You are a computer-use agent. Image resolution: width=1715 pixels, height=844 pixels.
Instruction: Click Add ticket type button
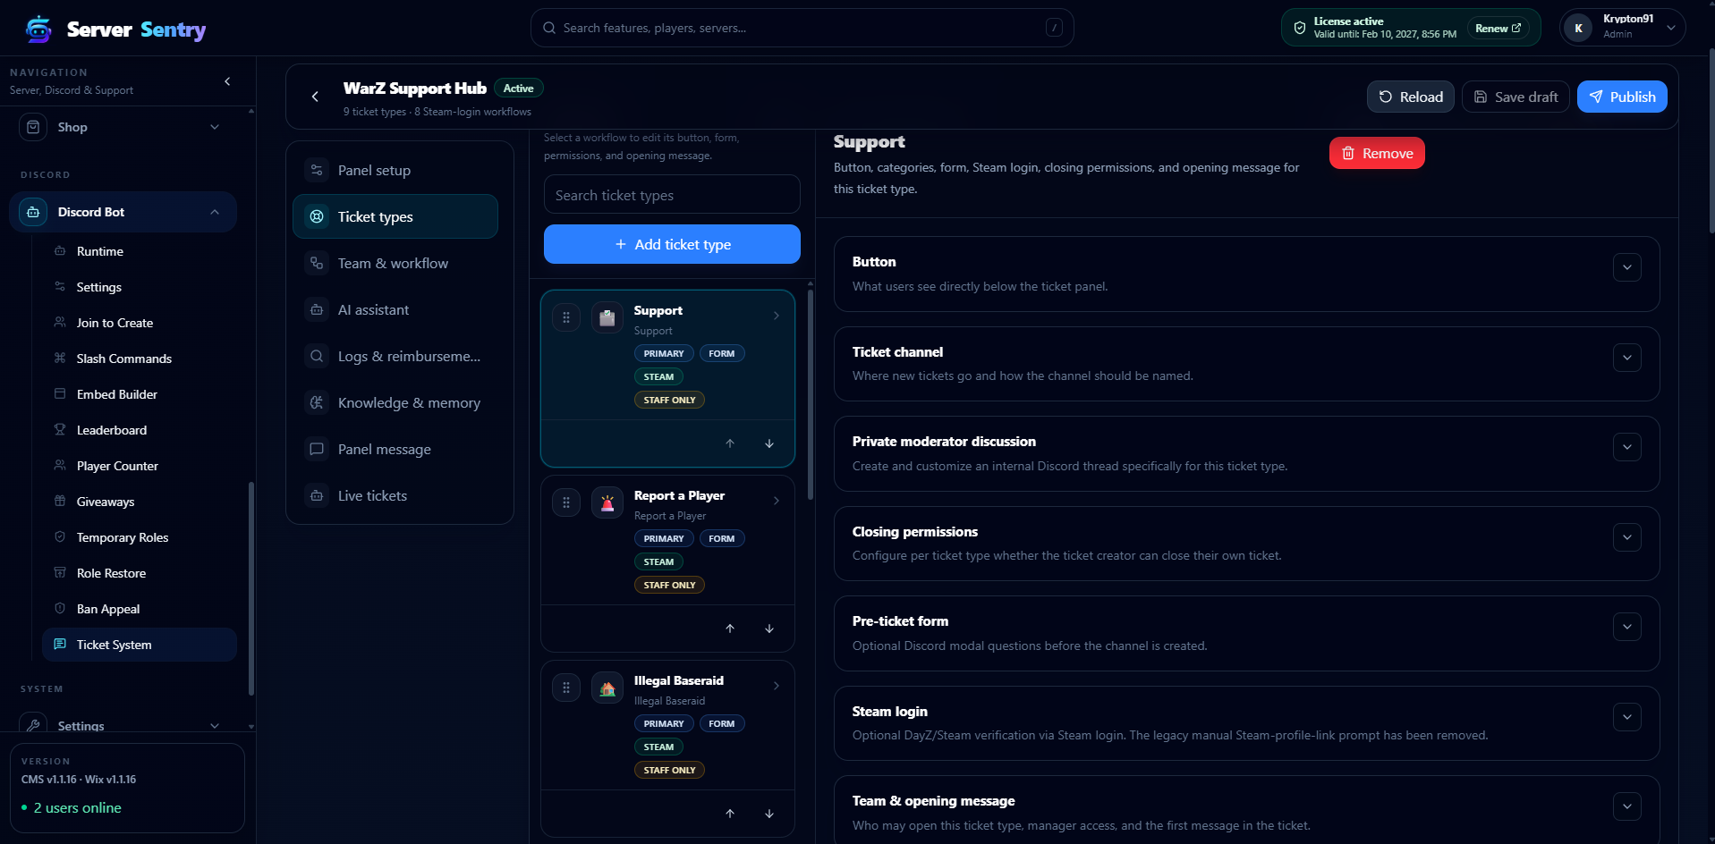click(x=672, y=244)
